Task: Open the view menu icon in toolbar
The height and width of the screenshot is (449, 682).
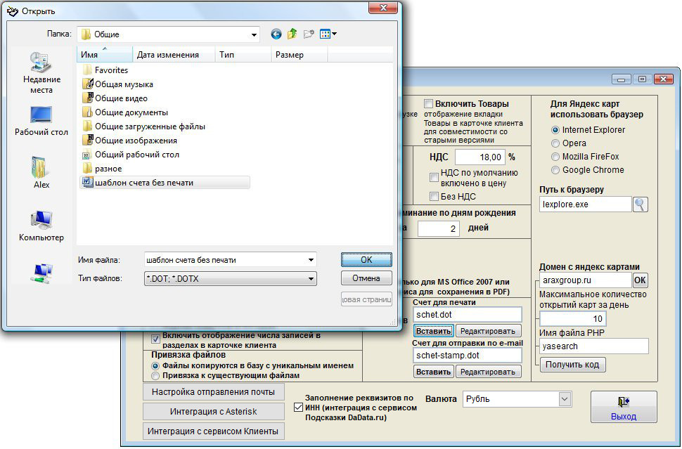Action: (x=325, y=34)
